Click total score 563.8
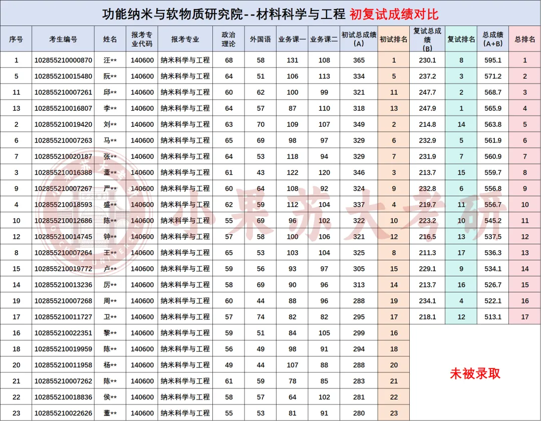Image resolution: width=541 pixels, height=421 pixels. click(493, 124)
